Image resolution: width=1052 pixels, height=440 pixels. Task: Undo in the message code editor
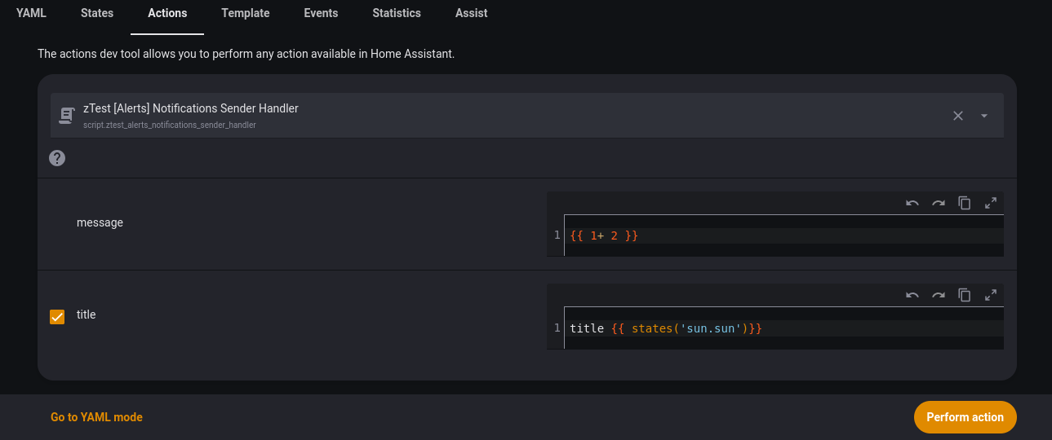pos(912,203)
